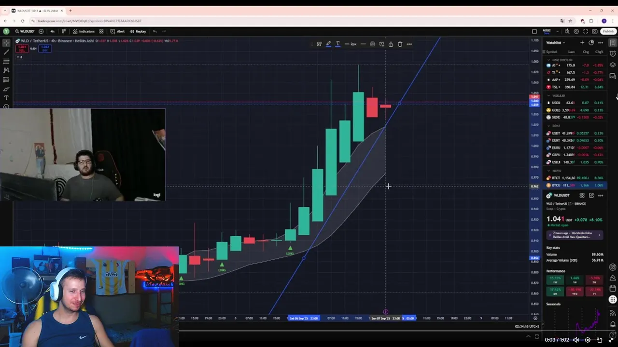Mute the video volume speaker icon
The width and height of the screenshot is (618, 347).
coord(576,340)
